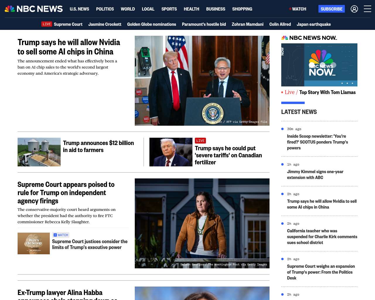Play the NBC News Now live video
The image size is (375, 300).
tap(319, 65)
